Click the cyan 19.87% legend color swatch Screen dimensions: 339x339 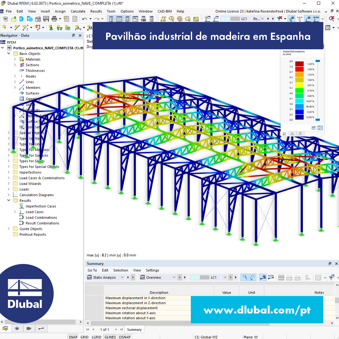click(x=299, y=101)
